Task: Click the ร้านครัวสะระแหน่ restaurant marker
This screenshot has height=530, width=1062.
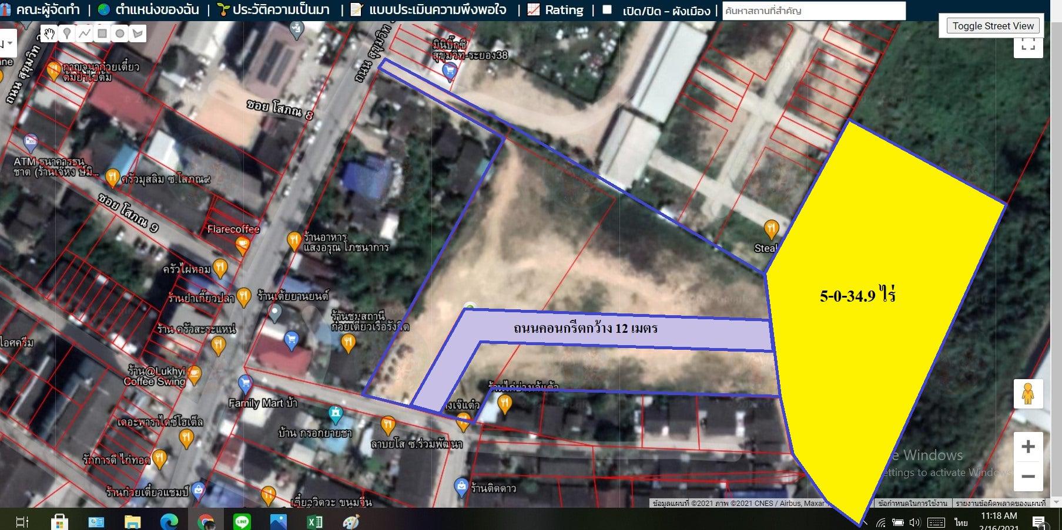Action: pyautogui.click(x=219, y=346)
